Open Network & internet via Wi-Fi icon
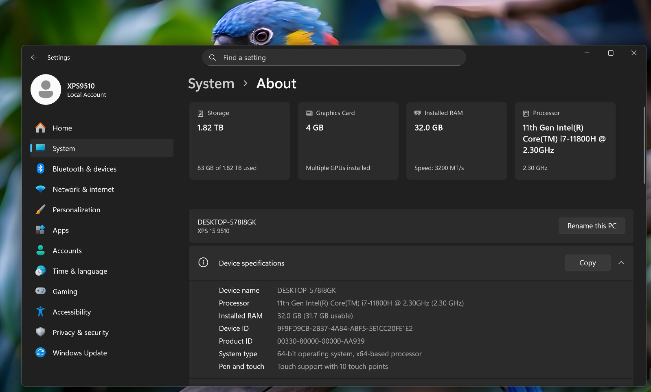This screenshot has height=392, width=651. tap(40, 189)
